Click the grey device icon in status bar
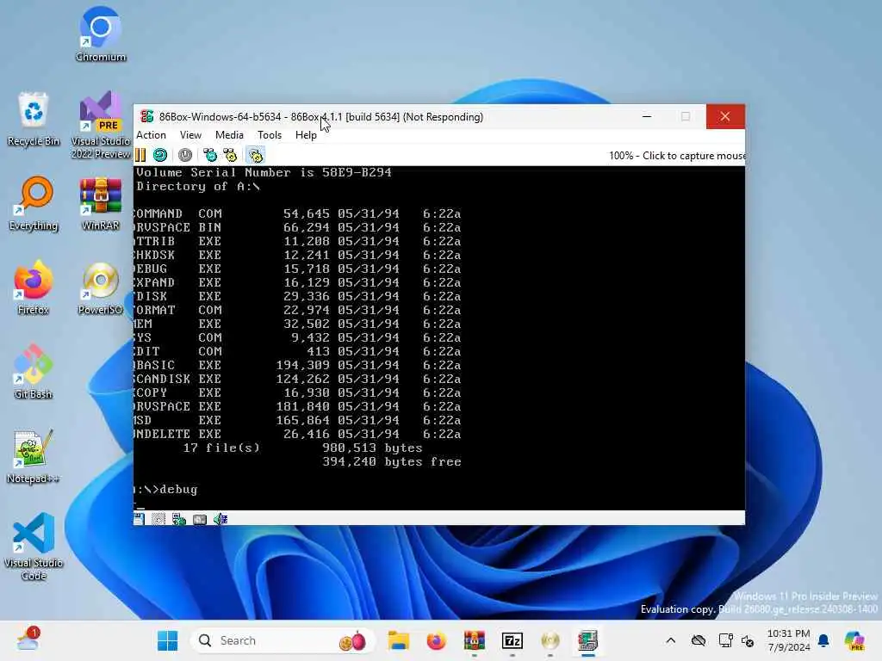 200,519
